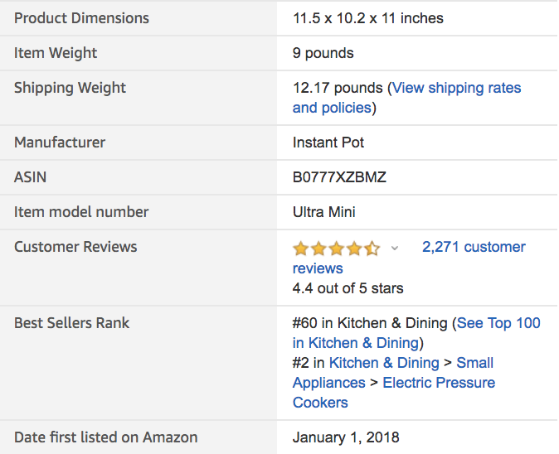Click the first gold rating star

coord(300,248)
